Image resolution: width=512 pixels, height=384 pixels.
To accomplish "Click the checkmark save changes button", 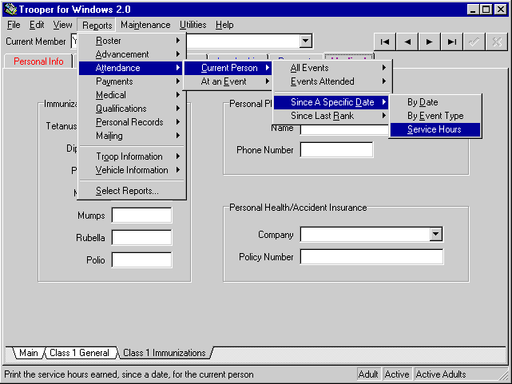I will click(474, 42).
